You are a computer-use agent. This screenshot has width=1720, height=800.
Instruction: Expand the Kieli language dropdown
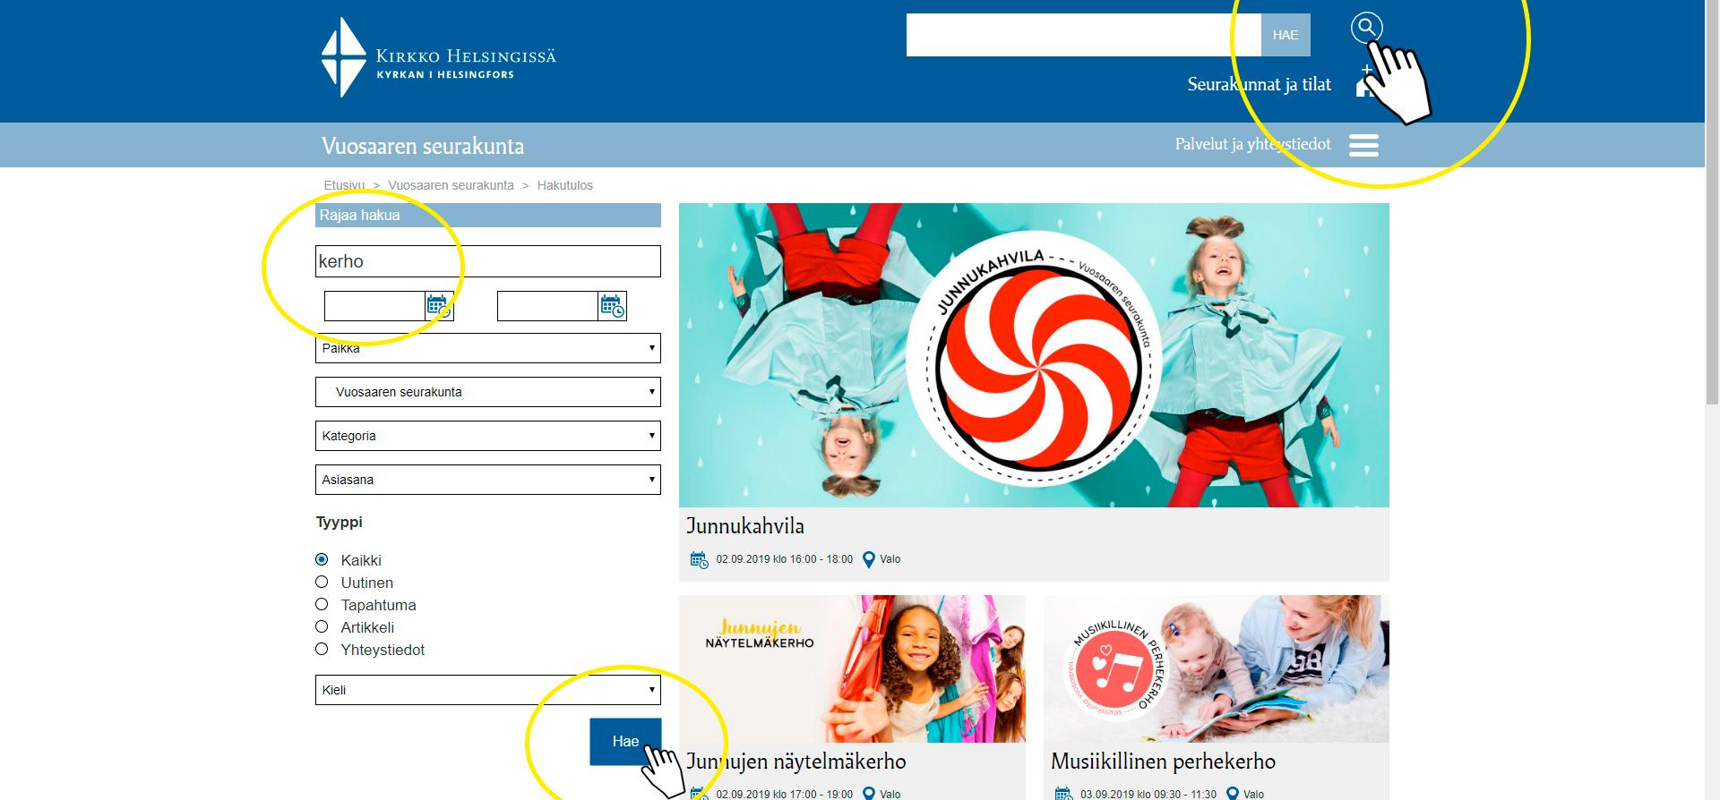click(487, 690)
